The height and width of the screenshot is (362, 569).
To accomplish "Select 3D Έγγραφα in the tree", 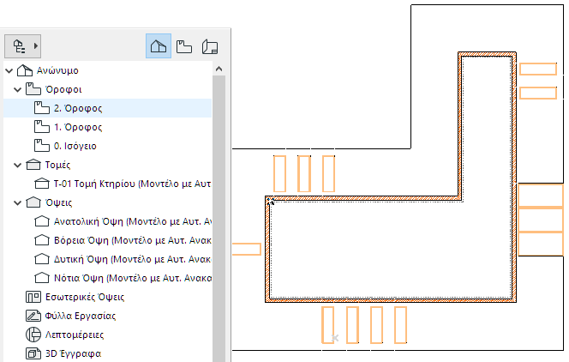I will [x=74, y=353].
